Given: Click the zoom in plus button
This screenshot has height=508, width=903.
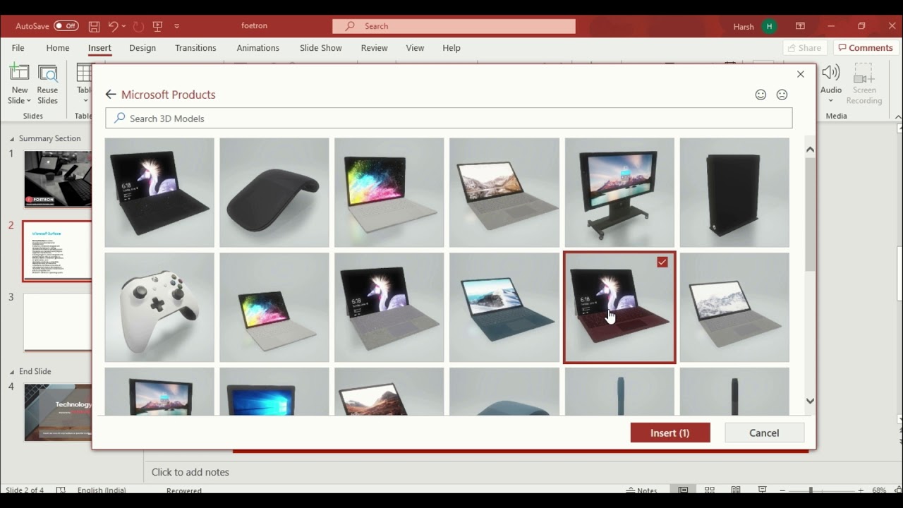Looking at the screenshot, I should pyautogui.click(x=861, y=490).
